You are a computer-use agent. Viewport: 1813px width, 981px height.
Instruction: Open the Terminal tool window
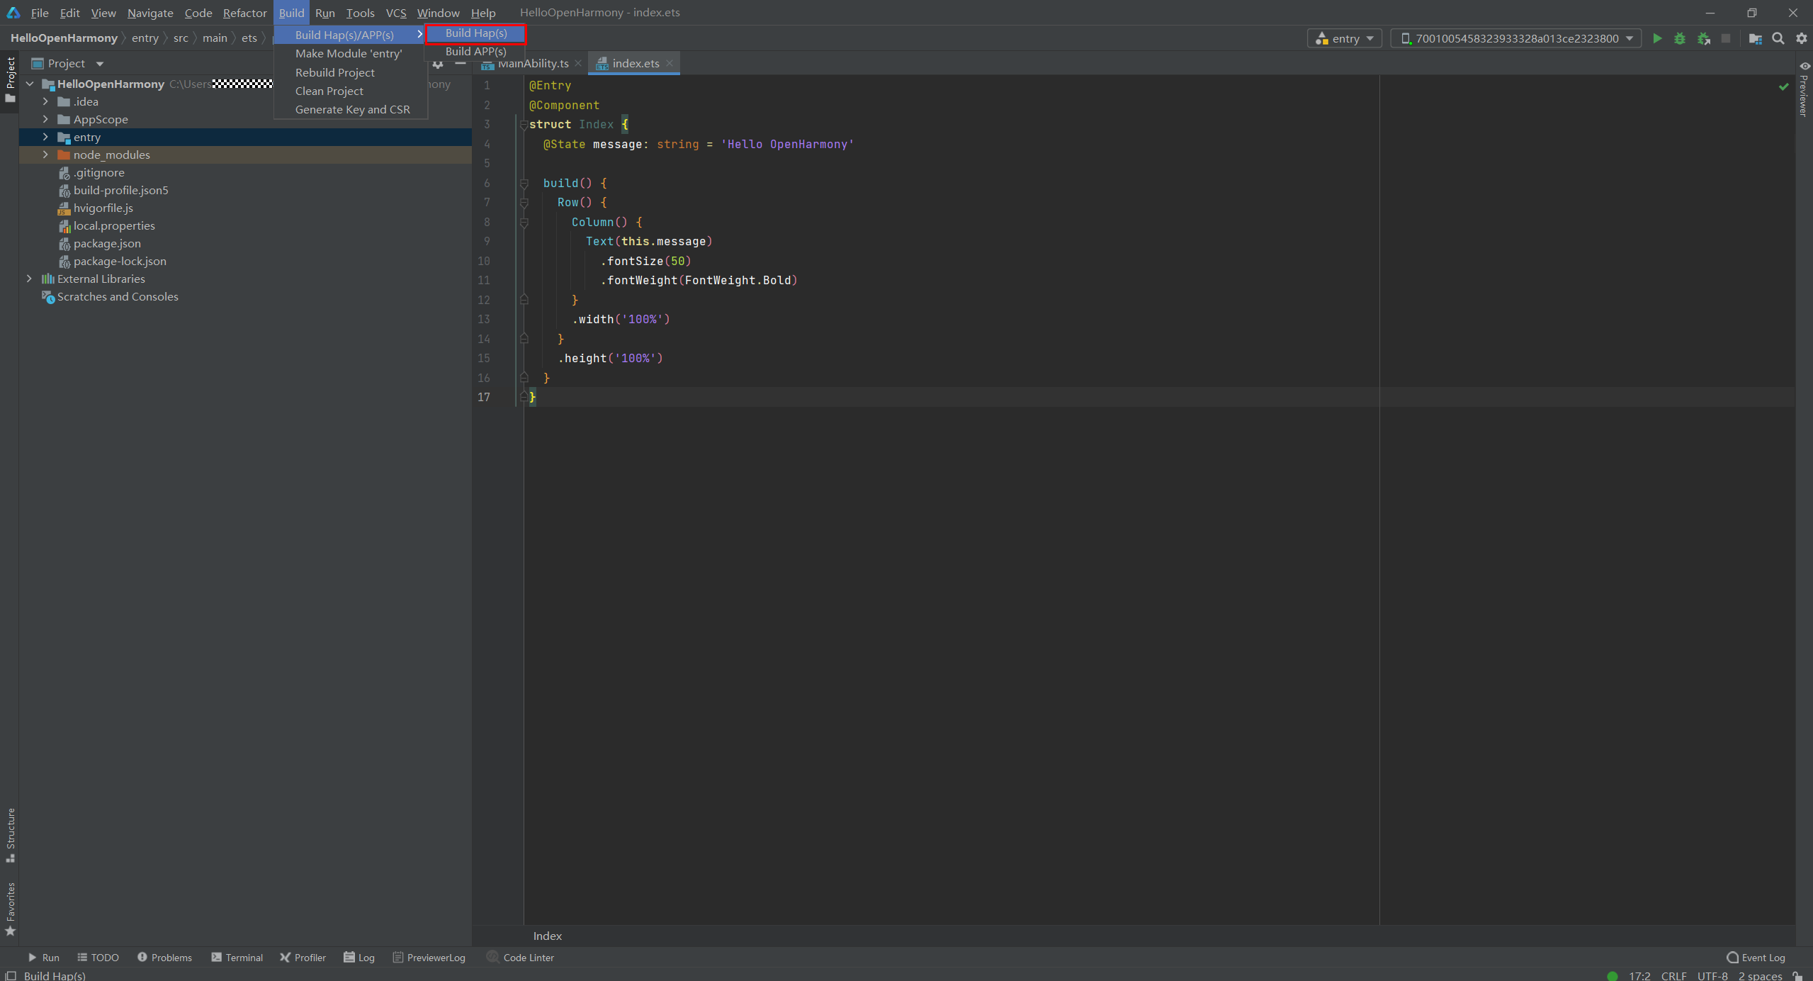click(237, 957)
